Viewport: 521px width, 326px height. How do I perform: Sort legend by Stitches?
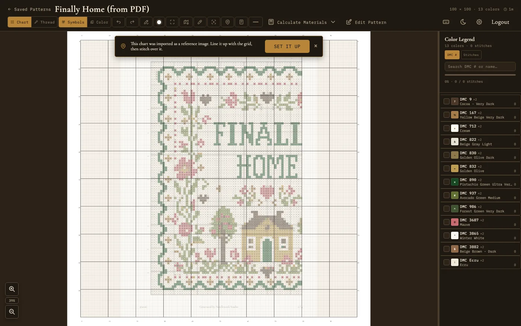(x=471, y=55)
